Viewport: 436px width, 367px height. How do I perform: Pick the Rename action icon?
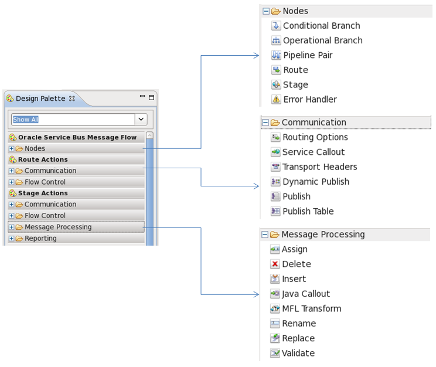275,324
